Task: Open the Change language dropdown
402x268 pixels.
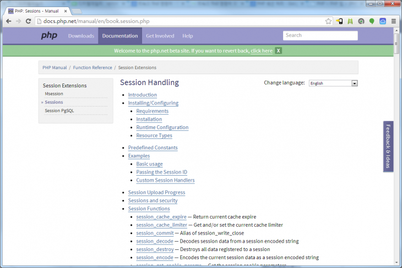Action: click(x=333, y=83)
